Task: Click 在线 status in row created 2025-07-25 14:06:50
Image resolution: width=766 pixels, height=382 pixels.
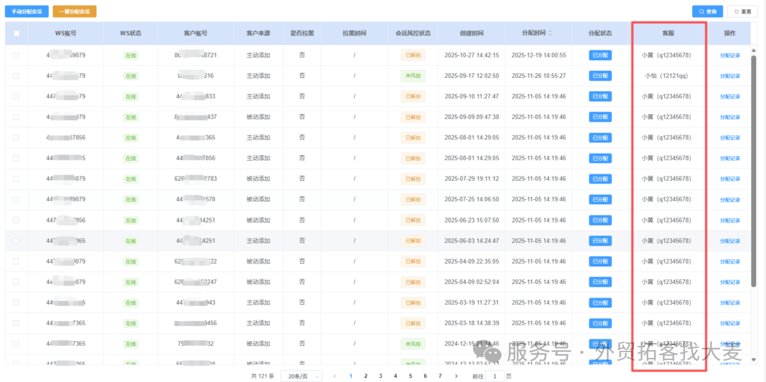Action: (131, 200)
